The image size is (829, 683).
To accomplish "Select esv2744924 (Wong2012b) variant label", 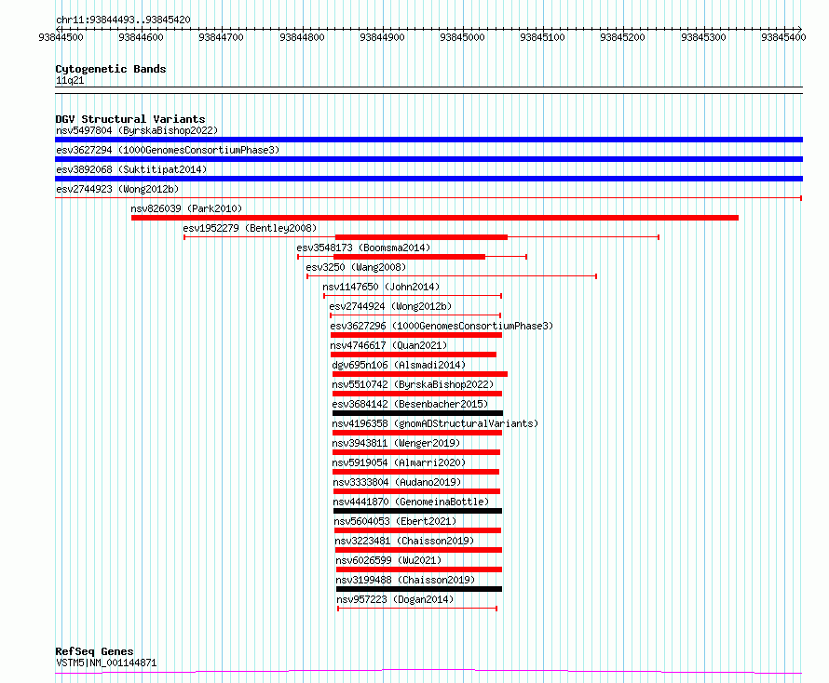I will (x=390, y=306).
